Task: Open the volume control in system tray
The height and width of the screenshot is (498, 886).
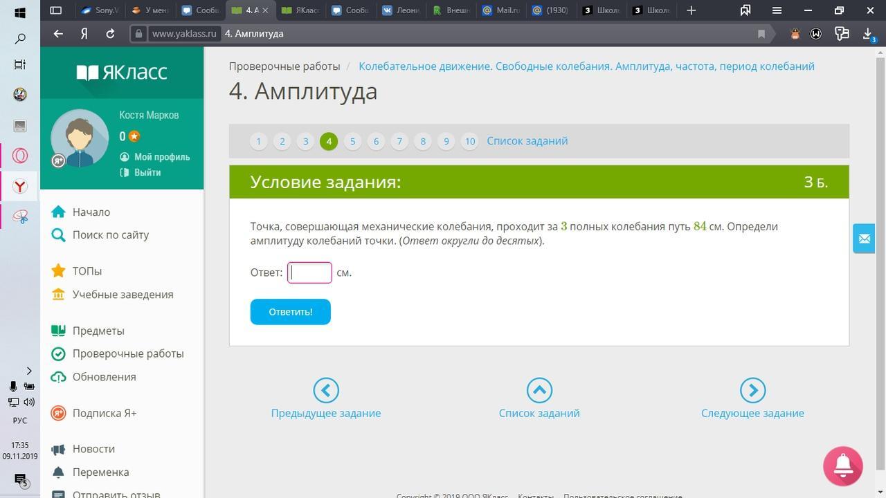Action: point(28,402)
